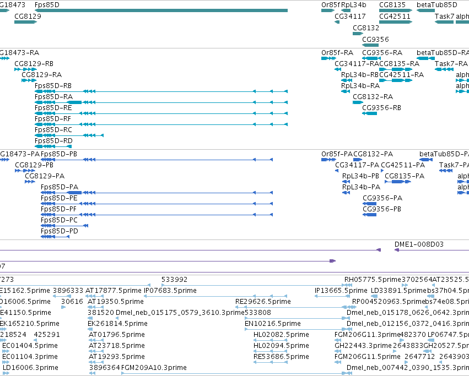Click EST FGM209A10.3prime

tap(154, 368)
